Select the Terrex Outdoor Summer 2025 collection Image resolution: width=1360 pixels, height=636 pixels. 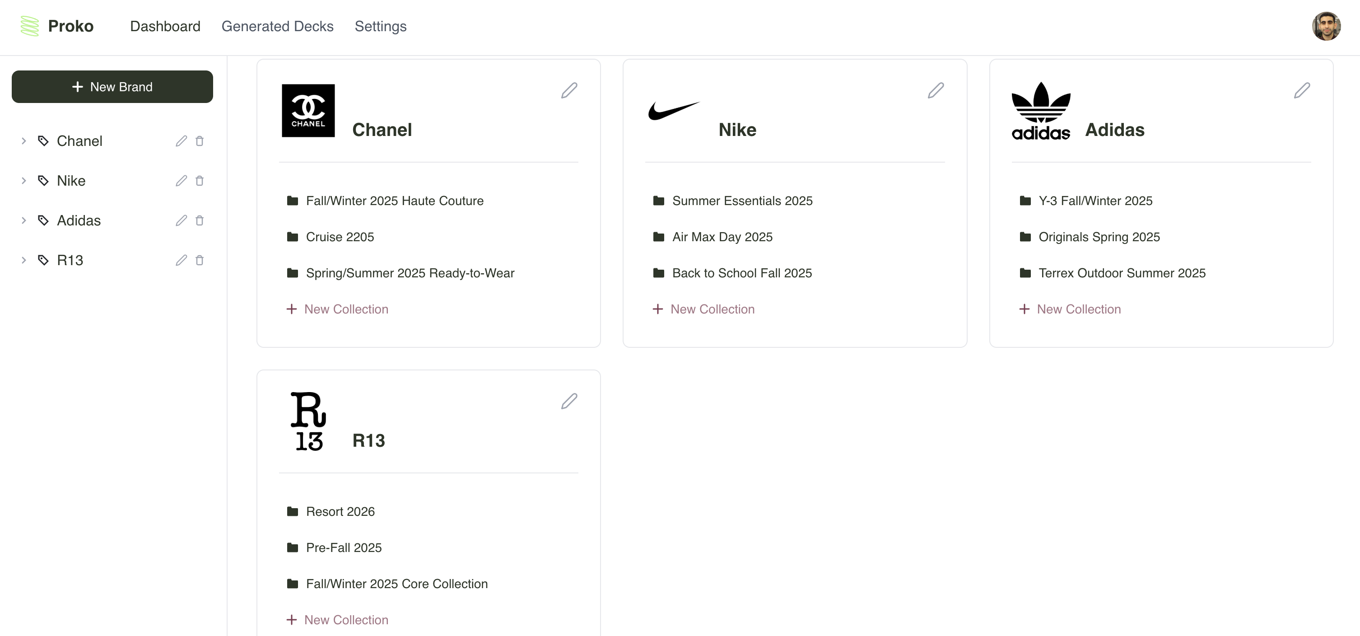point(1122,272)
